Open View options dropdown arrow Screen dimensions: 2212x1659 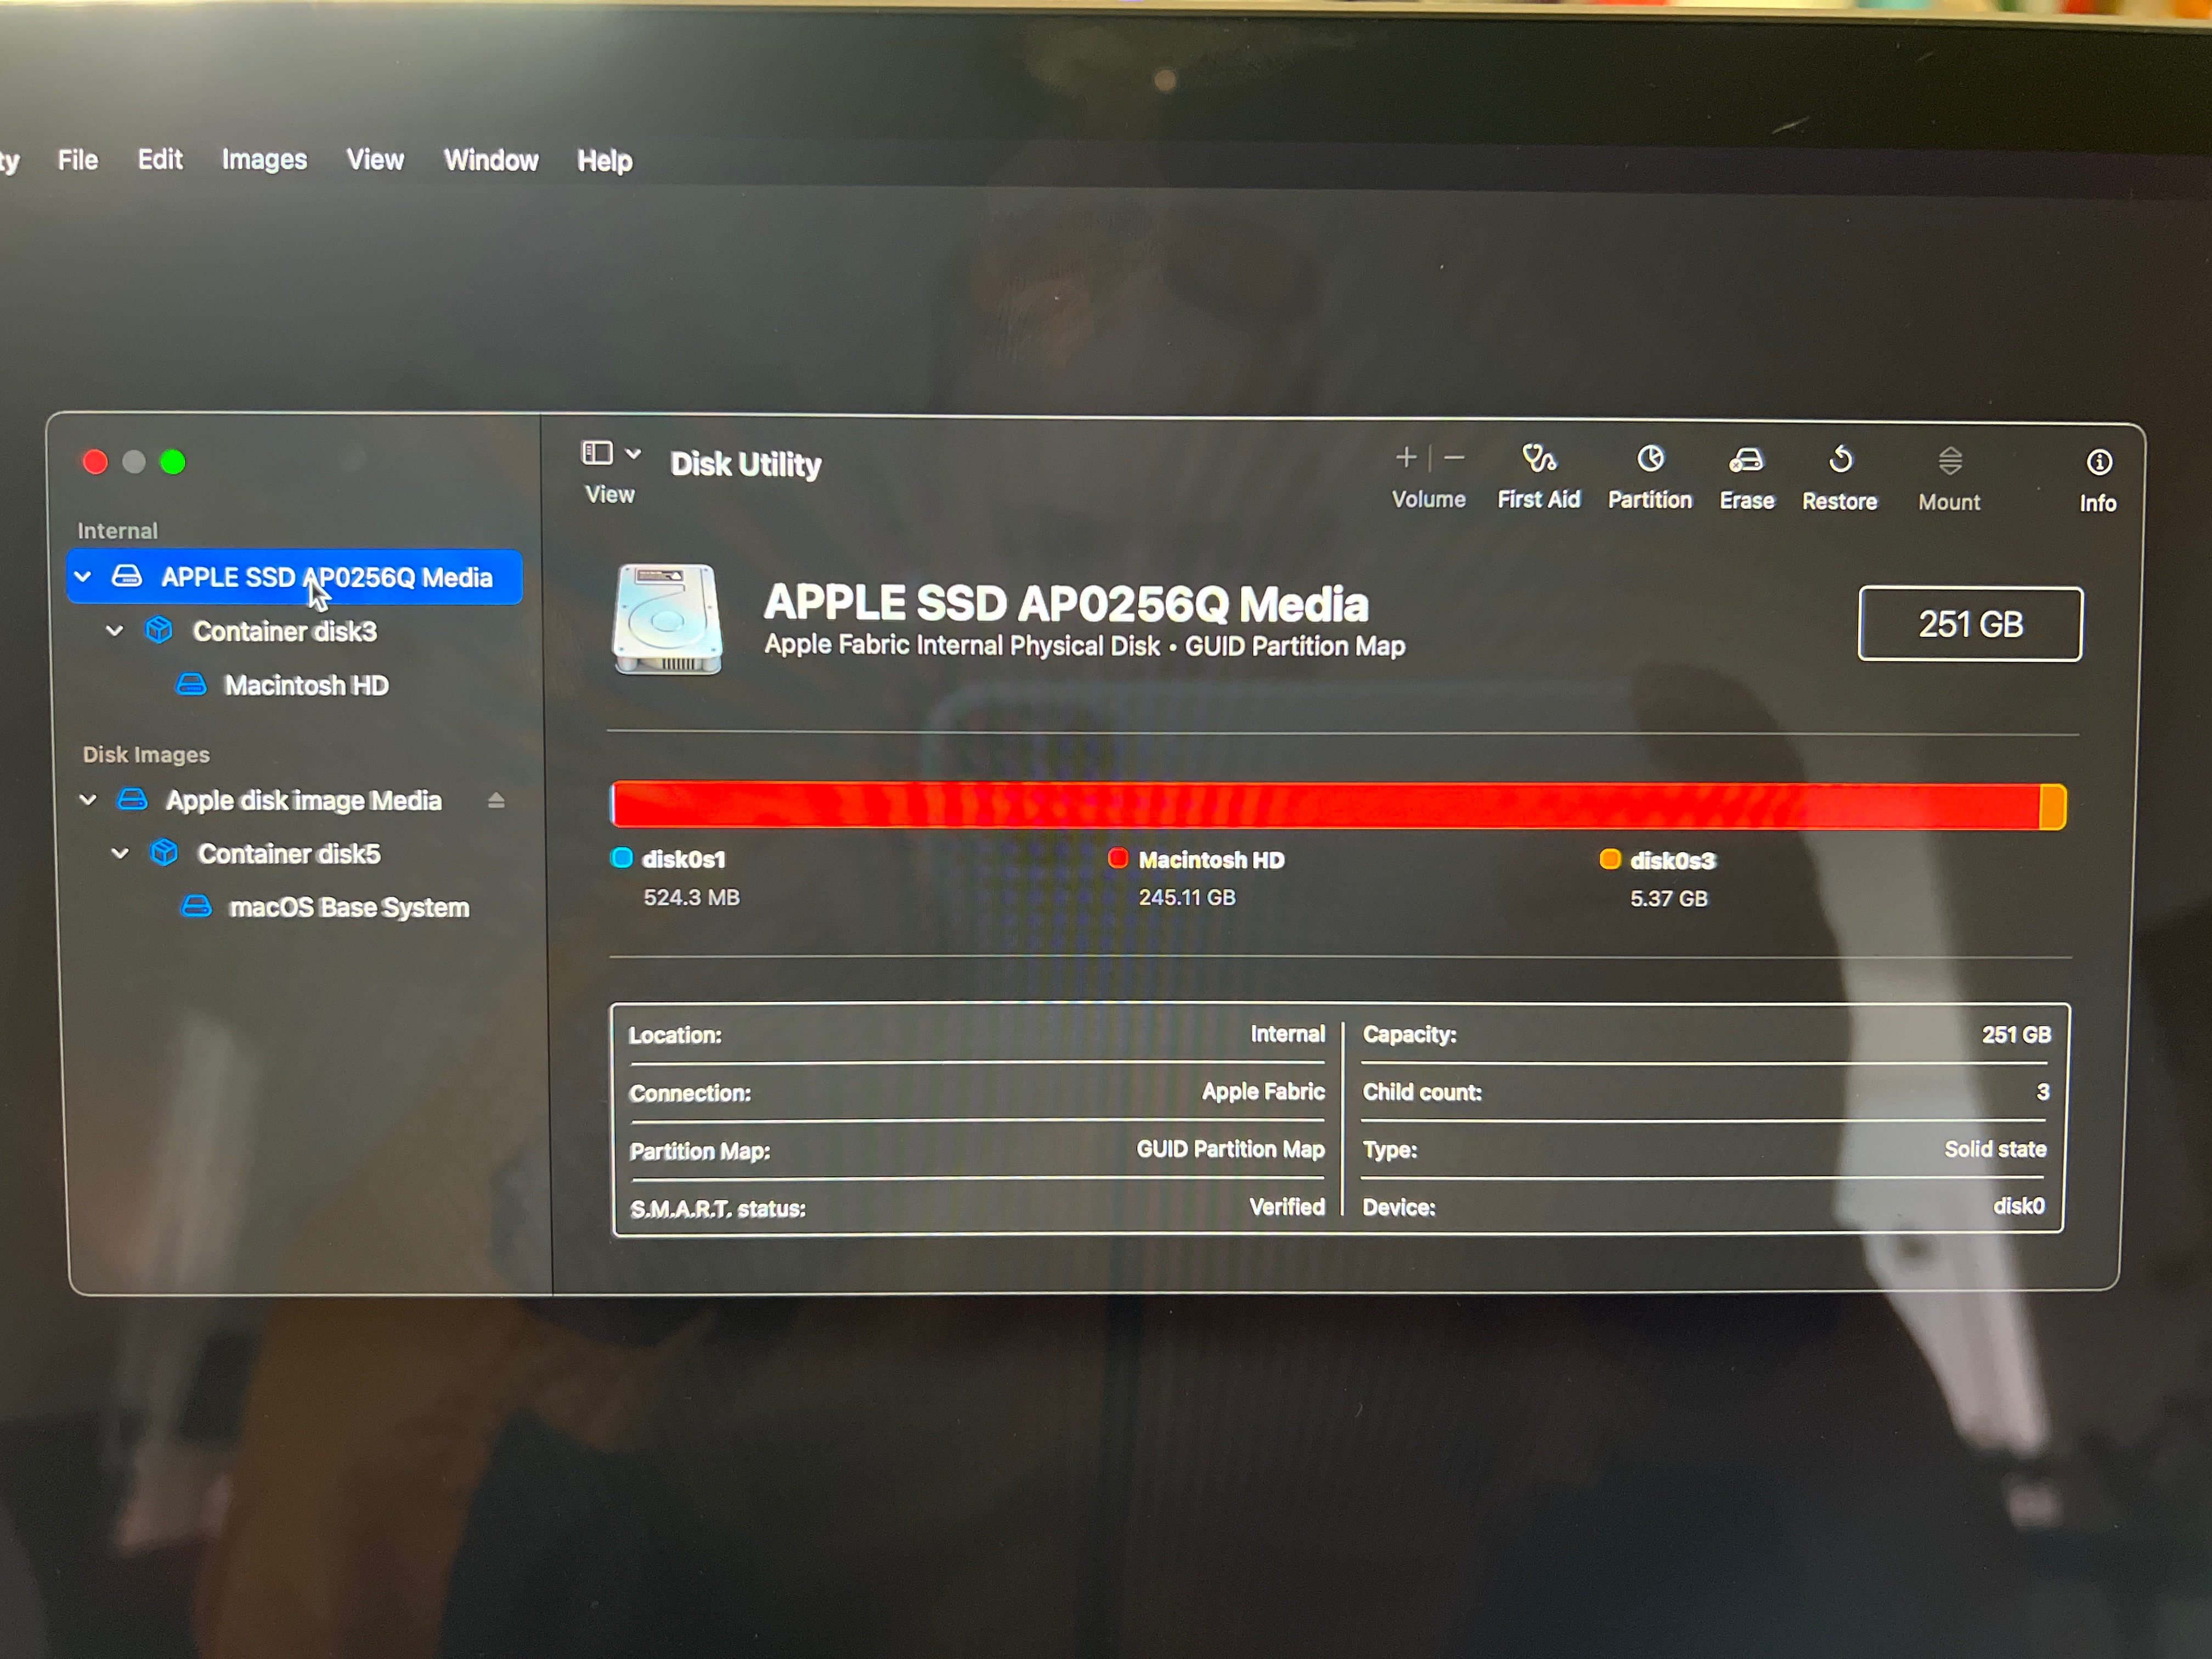[x=633, y=454]
